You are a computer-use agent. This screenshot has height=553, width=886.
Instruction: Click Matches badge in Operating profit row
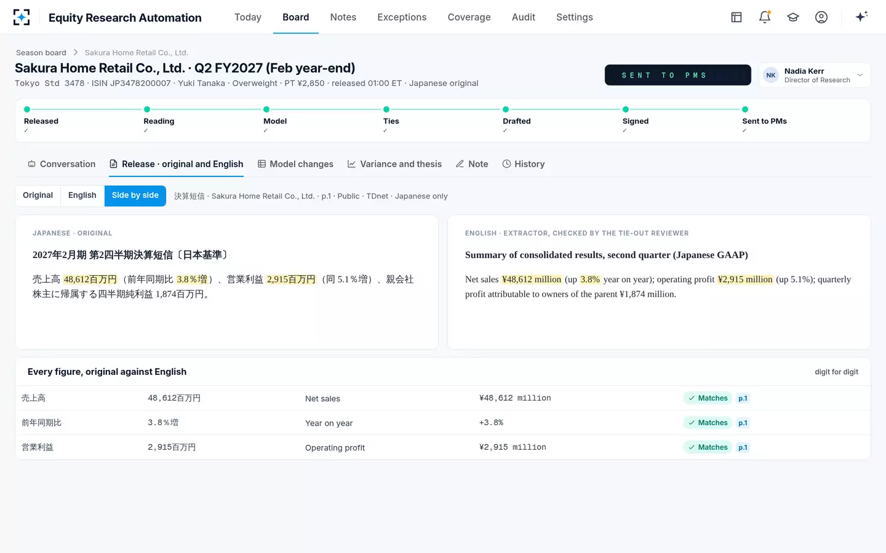coord(708,447)
